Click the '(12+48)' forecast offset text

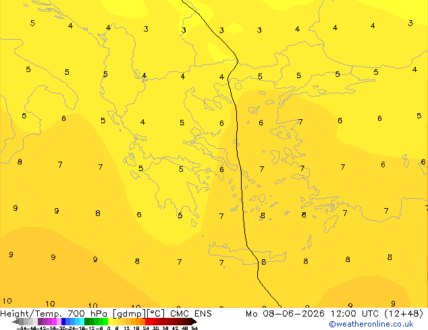click(x=404, y=314)
